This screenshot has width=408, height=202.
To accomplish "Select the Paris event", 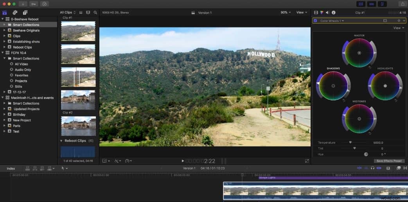I will point(17,126).
